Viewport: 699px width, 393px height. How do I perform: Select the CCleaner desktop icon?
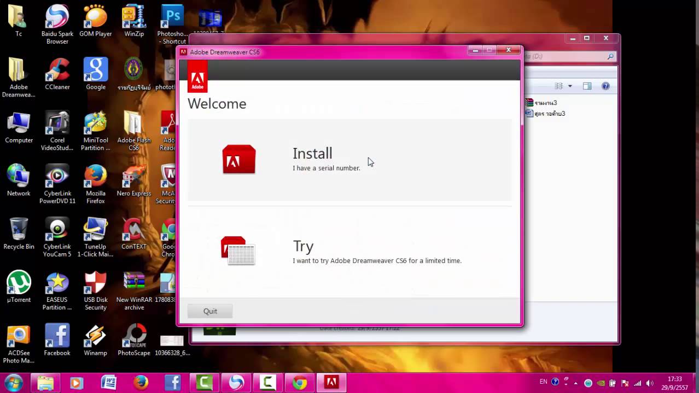[57, 74]
